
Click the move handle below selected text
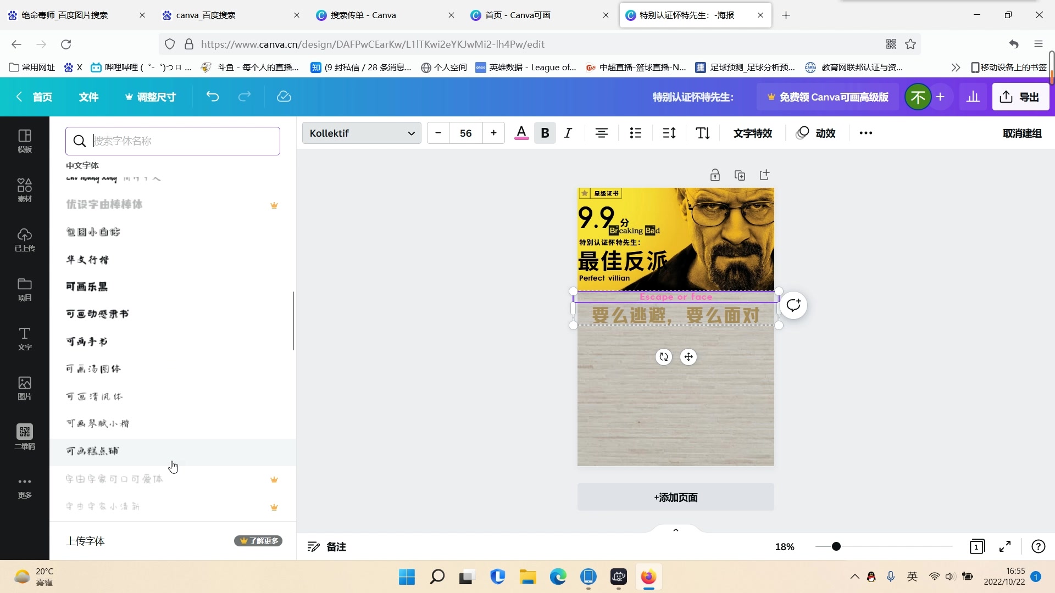[x=688, y=357]
